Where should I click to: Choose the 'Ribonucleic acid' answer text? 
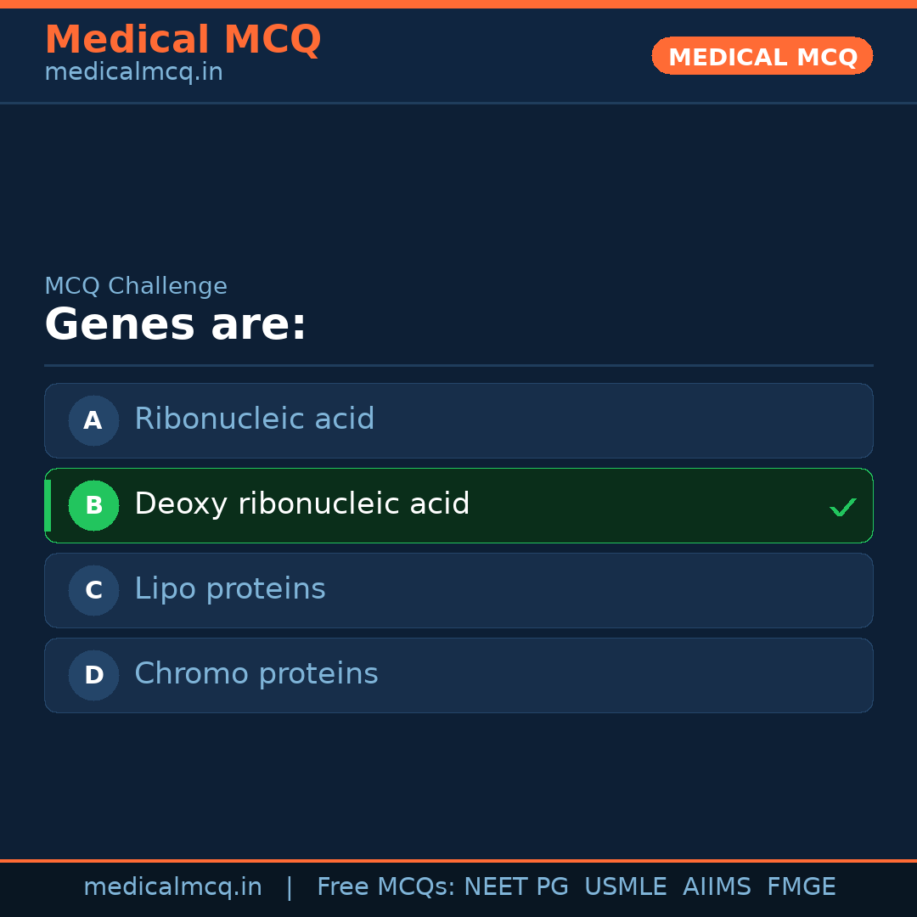(254, 419)
